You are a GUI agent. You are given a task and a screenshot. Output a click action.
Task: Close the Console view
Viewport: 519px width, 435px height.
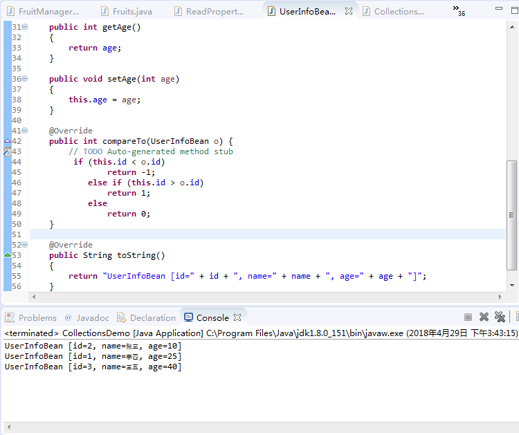pos(237,317)
